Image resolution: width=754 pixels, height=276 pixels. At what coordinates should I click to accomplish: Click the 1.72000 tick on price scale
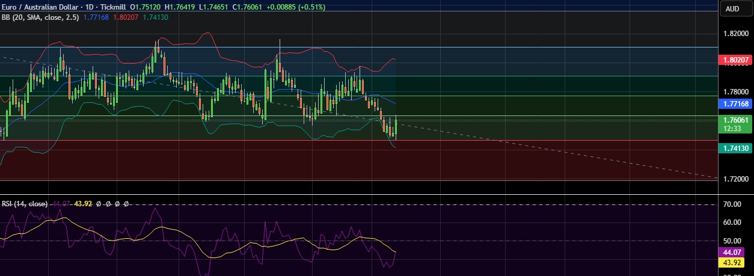coord(735,179)
